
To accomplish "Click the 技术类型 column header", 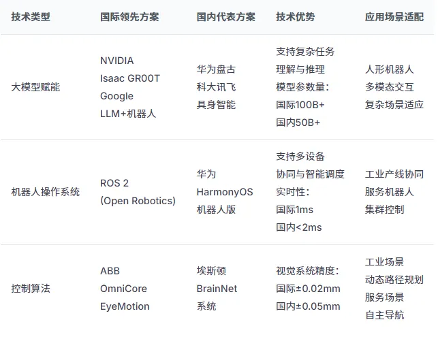I will 31,17.
